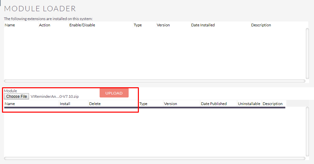
Task: Click the 'following extensions are installed' text
Action: 48,19
